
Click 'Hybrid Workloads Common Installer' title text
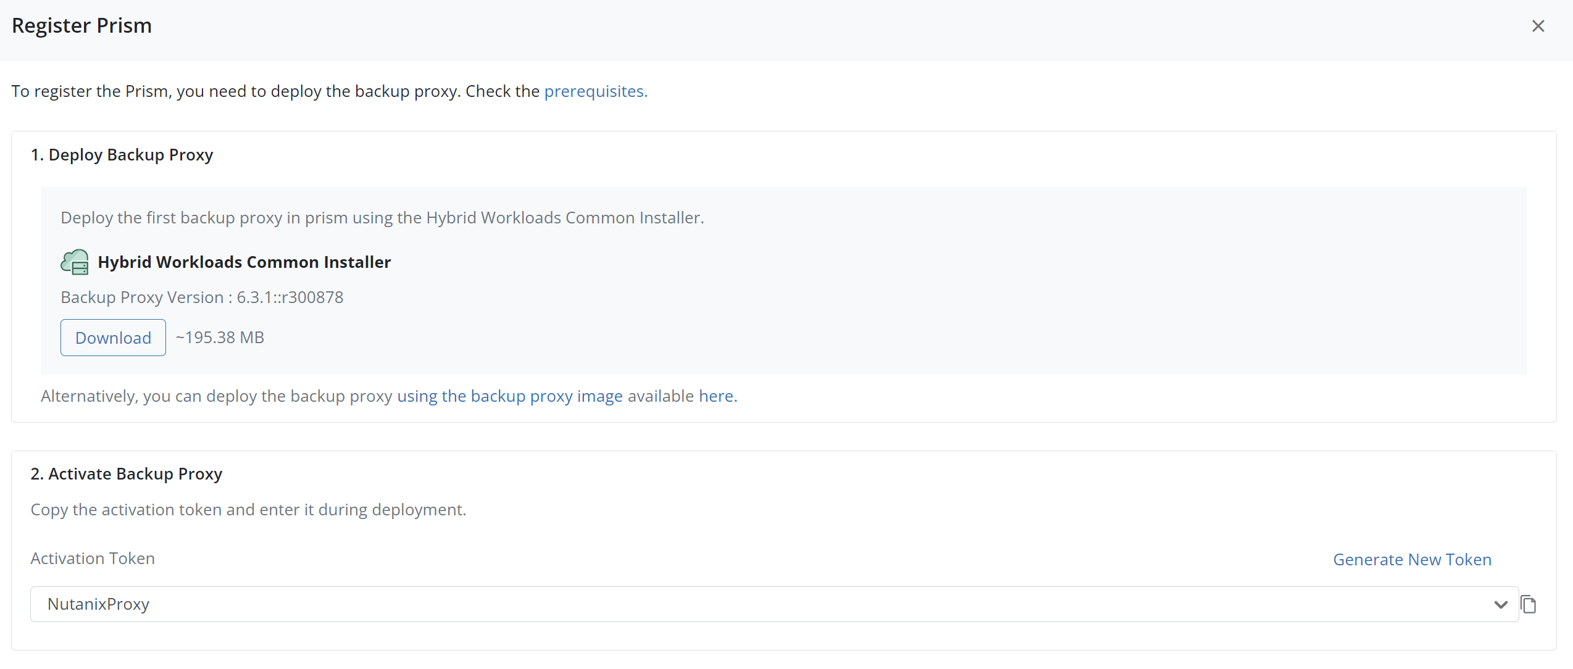tap(244, 262)
